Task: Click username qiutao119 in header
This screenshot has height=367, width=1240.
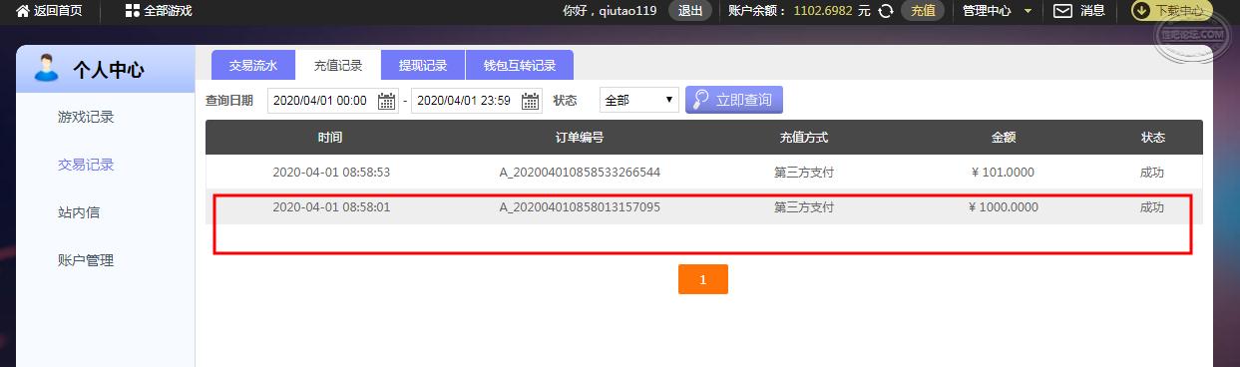Action: [626, 11]
